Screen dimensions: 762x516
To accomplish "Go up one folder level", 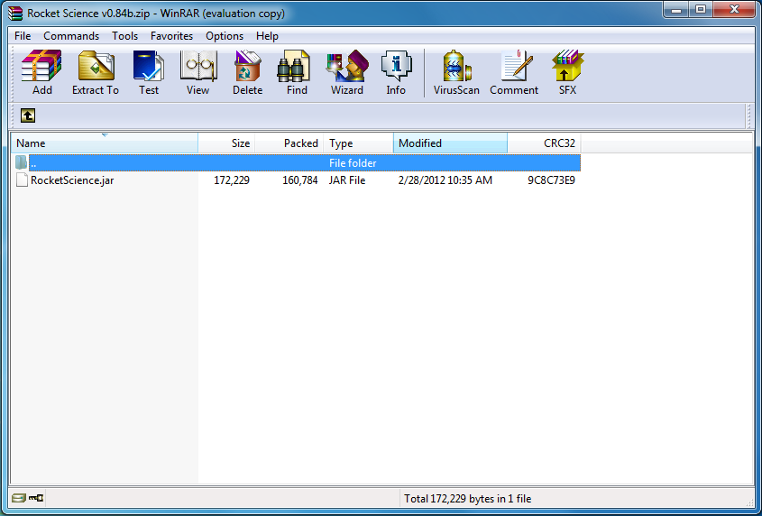I will (28, 115).
